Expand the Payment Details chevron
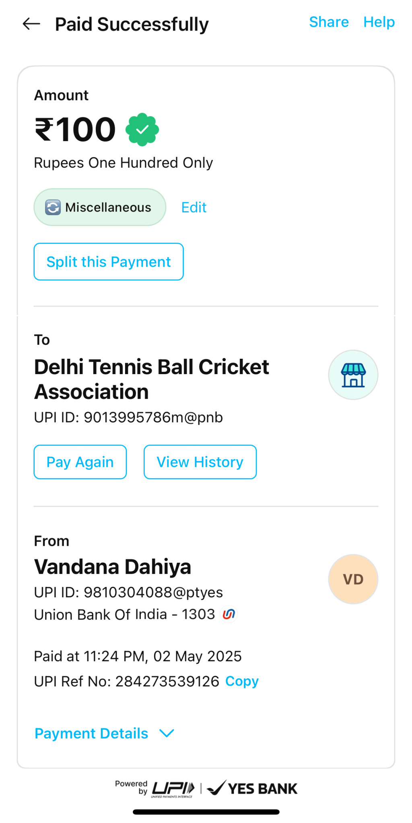Image resolution: width=412 pixels, height=823 pixels. pyautogui.click(x=167, y=733)
